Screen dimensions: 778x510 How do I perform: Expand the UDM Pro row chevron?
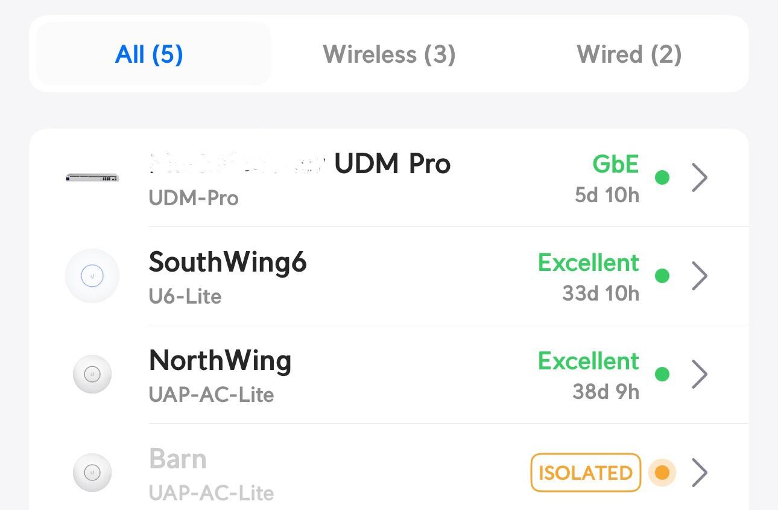699,177
